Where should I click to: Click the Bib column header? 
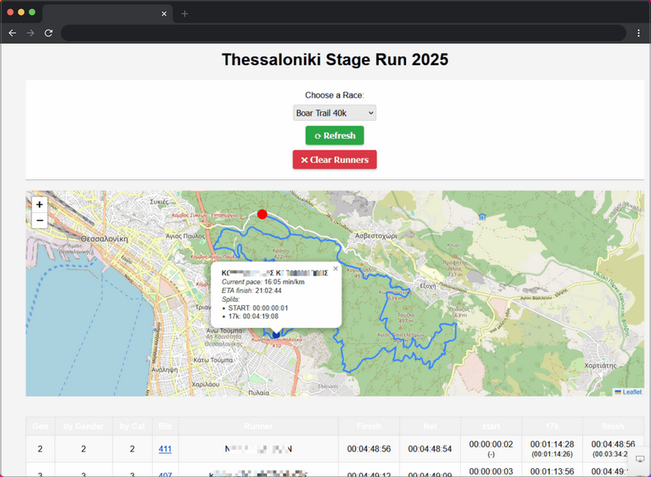point(166,426)
